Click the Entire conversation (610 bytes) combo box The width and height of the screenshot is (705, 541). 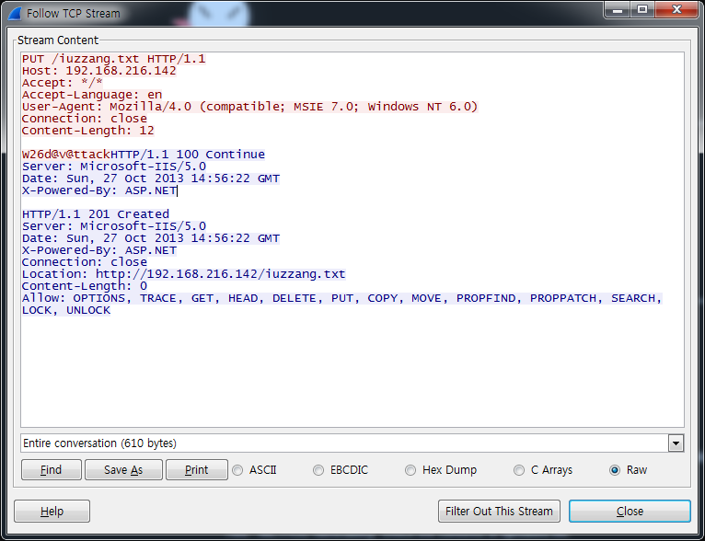(x=352, y=443)
